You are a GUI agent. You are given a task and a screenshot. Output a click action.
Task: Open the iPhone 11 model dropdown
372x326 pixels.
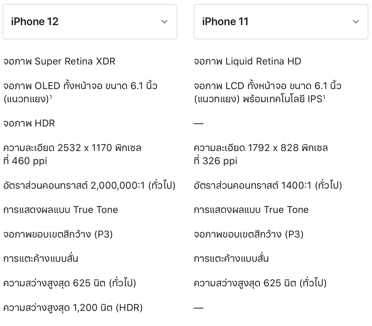[281, 22]
